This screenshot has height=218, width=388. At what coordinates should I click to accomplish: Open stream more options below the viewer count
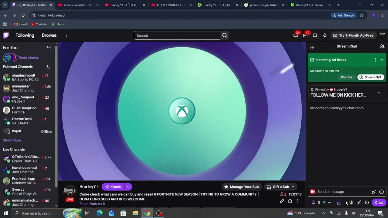pos(298,201)
